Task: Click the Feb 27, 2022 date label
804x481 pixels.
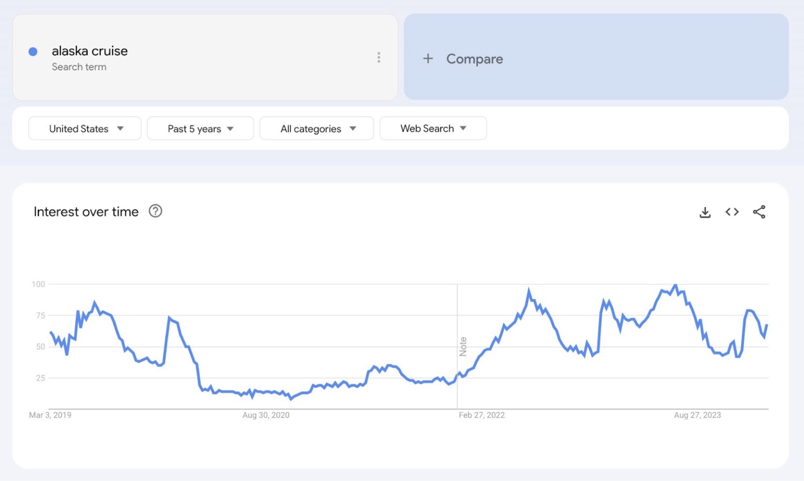Action: tap(481, 415)
